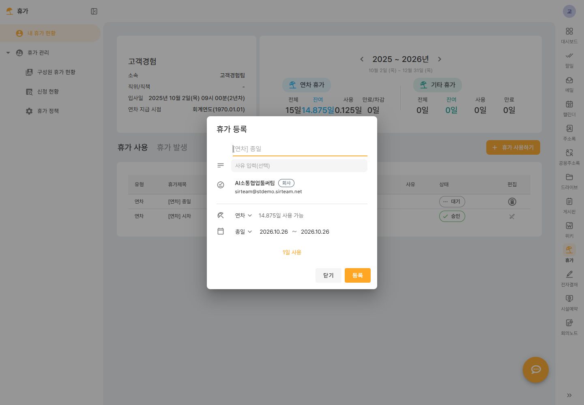Click the 대기 status badge
This screenshot has height=405, width=584.
point(452,202)
